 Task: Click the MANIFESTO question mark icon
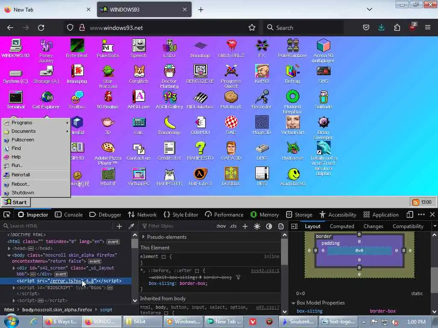[200, 151]
